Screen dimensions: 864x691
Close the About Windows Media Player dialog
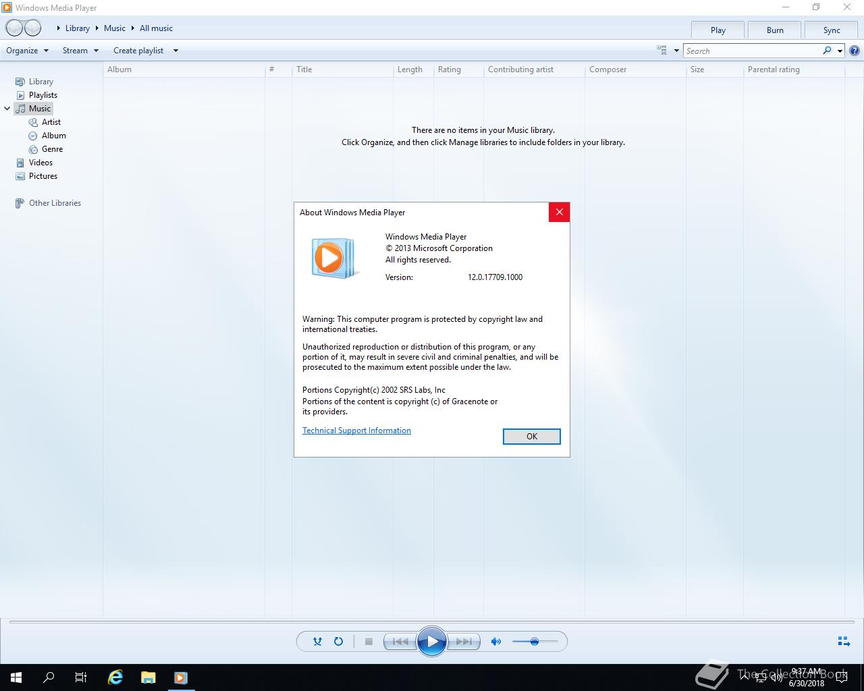click(x=559, y=212)
